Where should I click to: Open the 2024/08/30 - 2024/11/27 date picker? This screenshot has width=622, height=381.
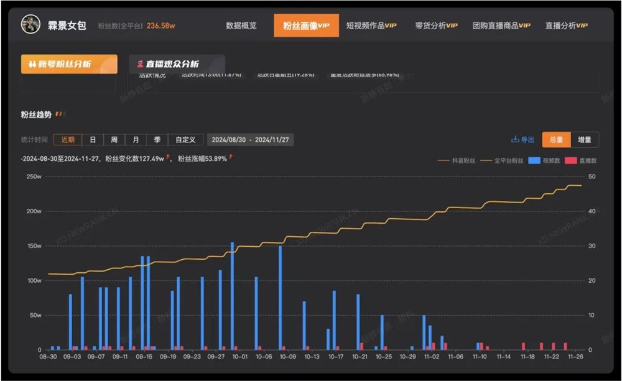click(x=250, y=140)
